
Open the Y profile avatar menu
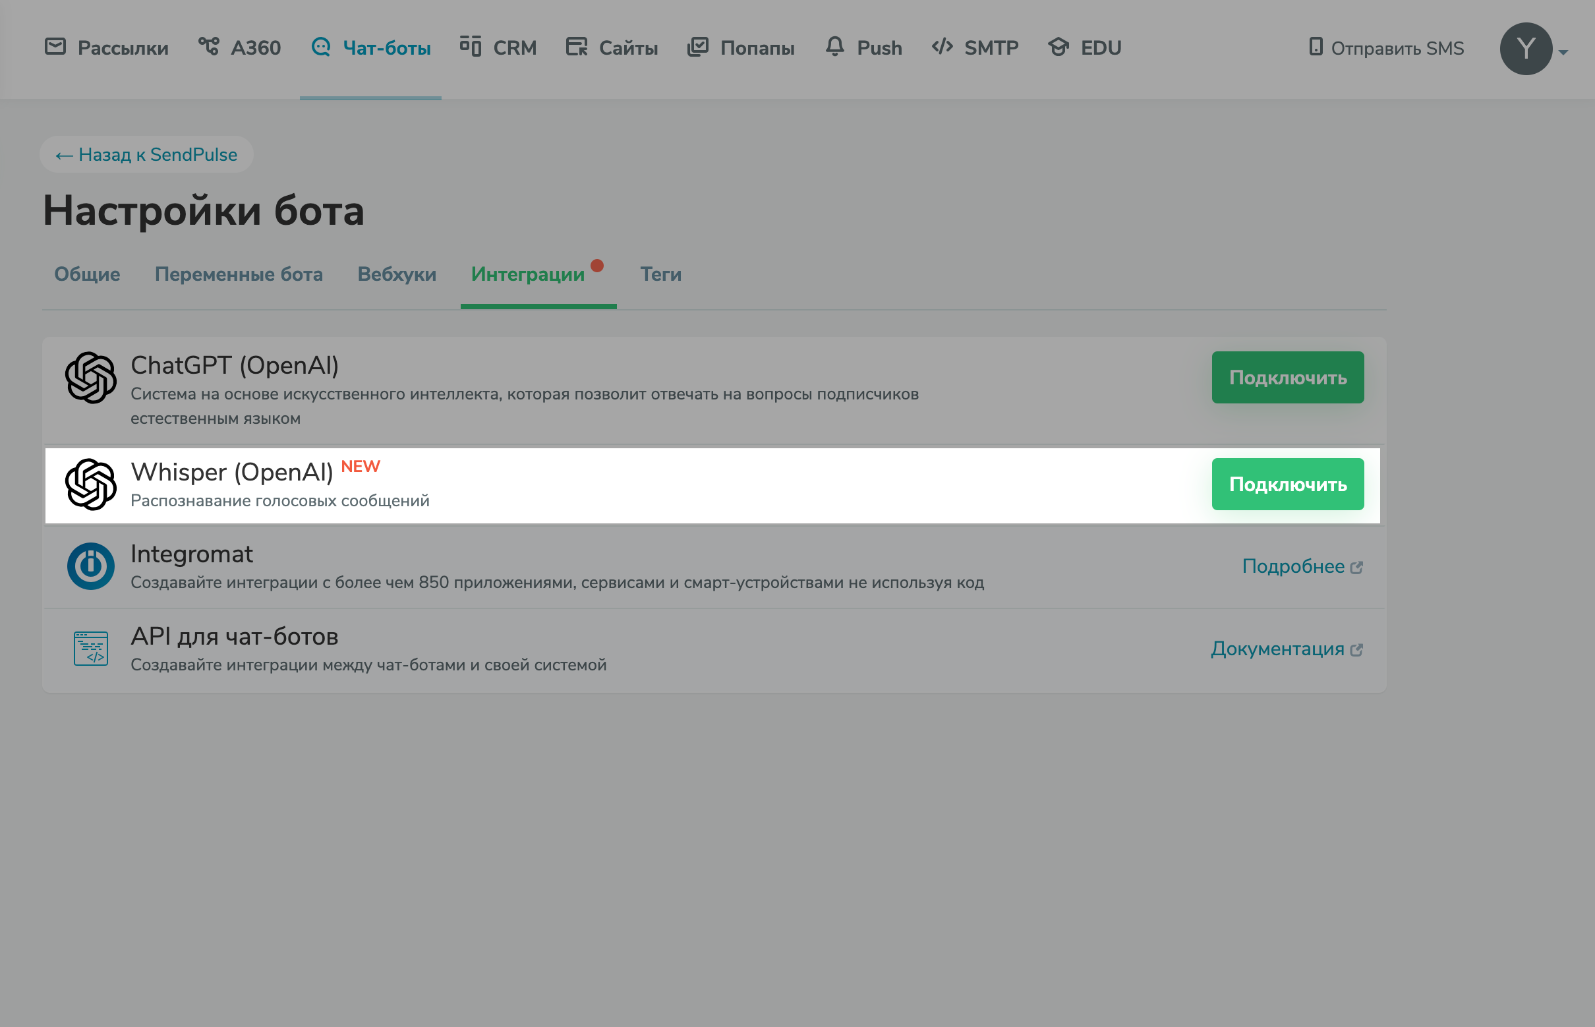[1526, 49]
